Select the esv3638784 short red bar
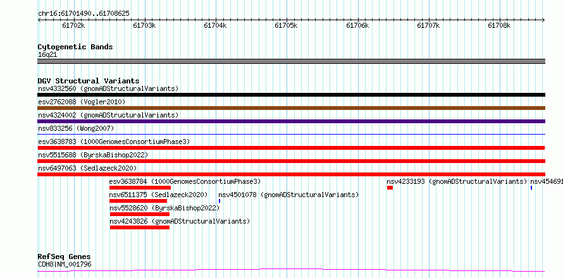This screenshot has width=563, height=278. [x=140, y=188]
